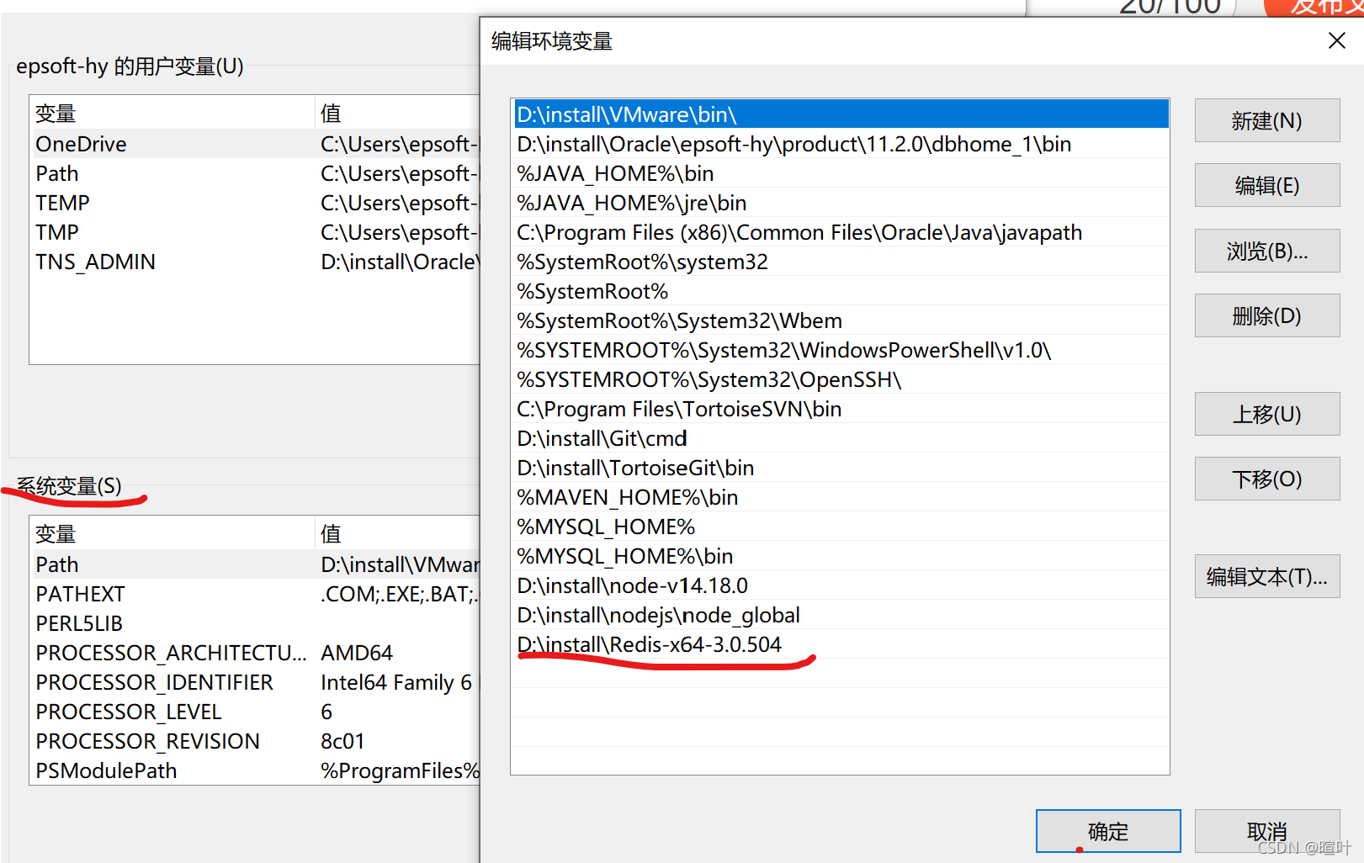Click the Intel64 Family 6 value cell
The height and width of the screenshot is (863, 1364).
pyautogui.click(x=396, y=682)
